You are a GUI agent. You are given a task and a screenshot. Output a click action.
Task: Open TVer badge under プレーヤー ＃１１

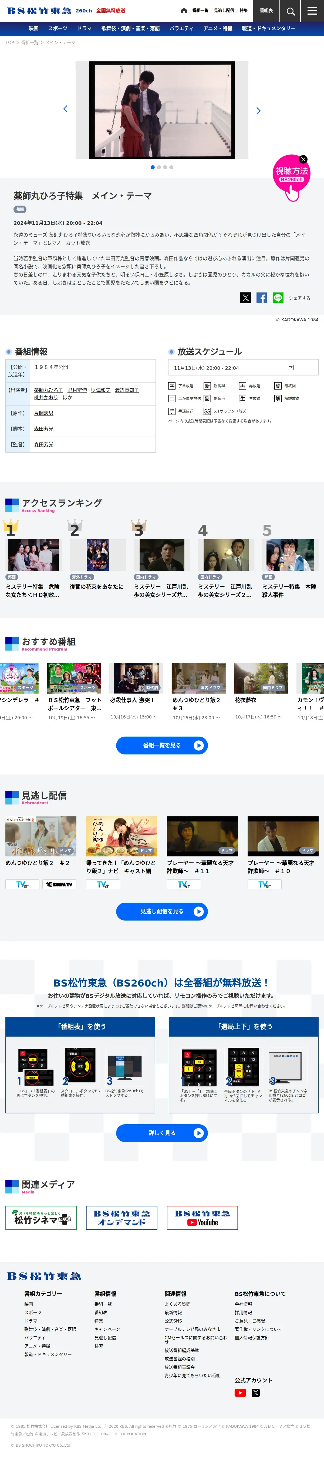coord(184,884)
